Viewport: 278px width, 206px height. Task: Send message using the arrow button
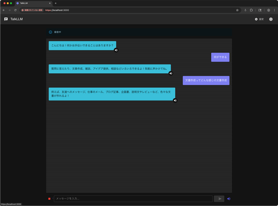(x=219, y=199)
